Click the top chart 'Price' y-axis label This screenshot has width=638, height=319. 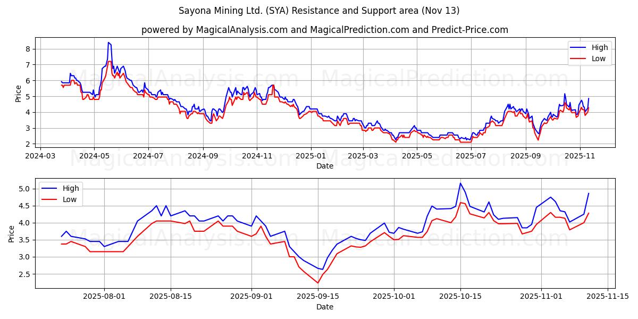[18, 94]
